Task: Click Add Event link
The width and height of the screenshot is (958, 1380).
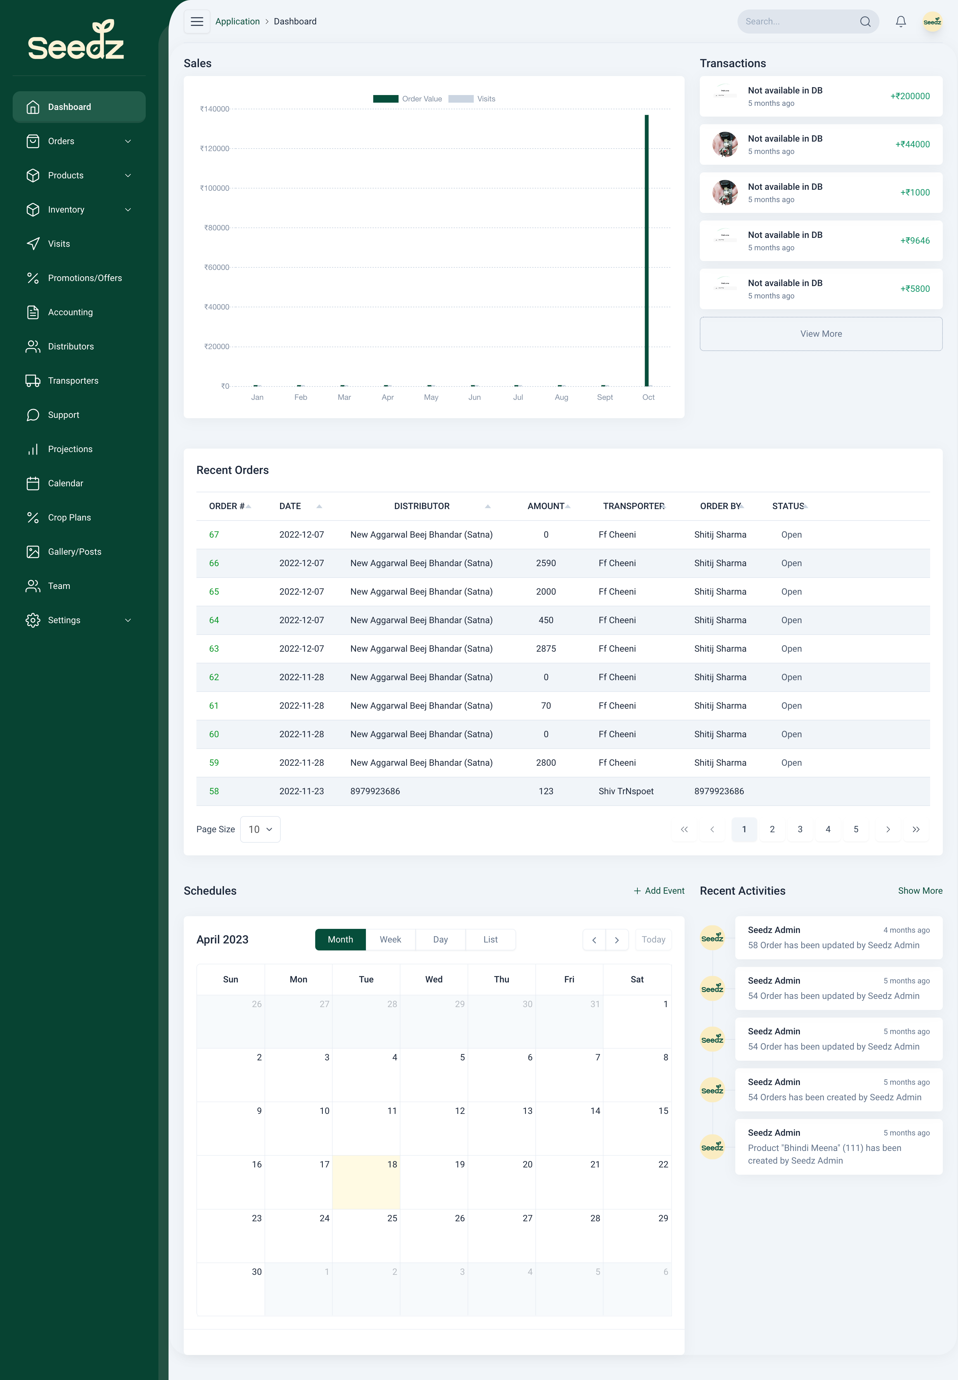Action: click(659, 891)
